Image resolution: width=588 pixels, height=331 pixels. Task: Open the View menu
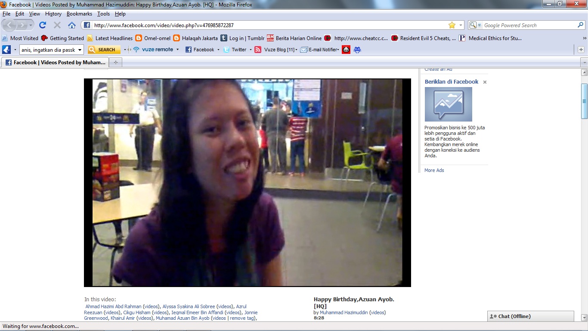(34, 14)
